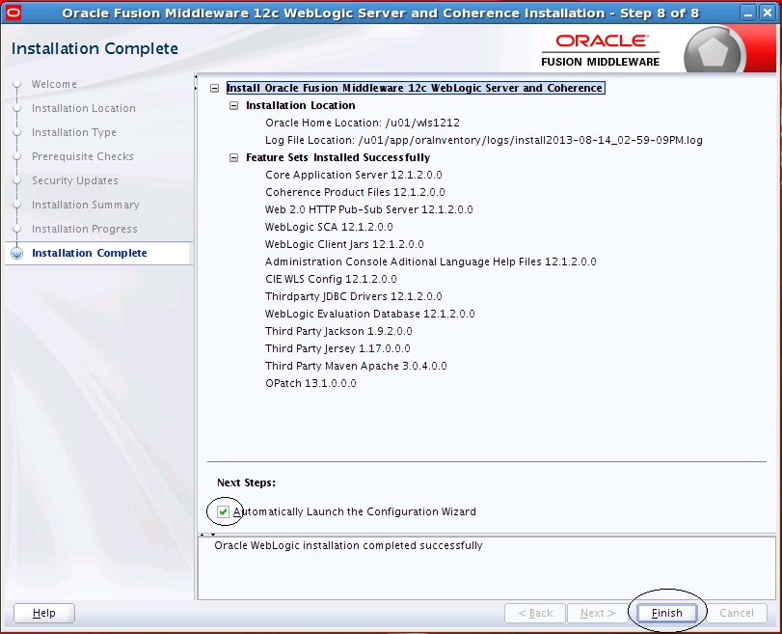The height and width of the screenshot is (634, 782).
Task: Click the disabled Back button
Action: [535, 613]
